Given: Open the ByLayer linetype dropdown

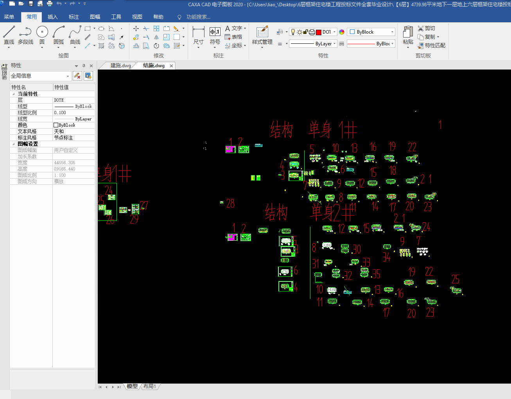Looking at the screenshot, I should (313, 44).
